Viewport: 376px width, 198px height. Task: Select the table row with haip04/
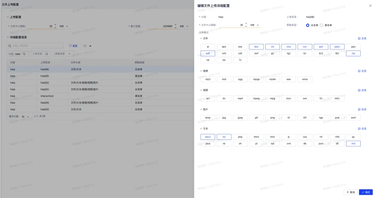(101, 103)
